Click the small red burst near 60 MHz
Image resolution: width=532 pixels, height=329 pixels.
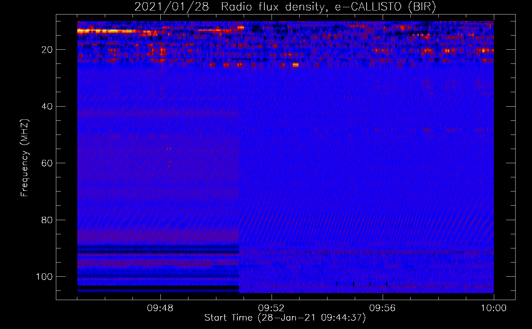169,166
